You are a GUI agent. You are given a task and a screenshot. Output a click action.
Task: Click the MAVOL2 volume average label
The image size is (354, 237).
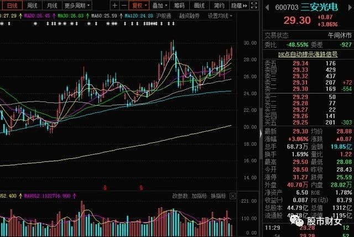click(47, 195)
